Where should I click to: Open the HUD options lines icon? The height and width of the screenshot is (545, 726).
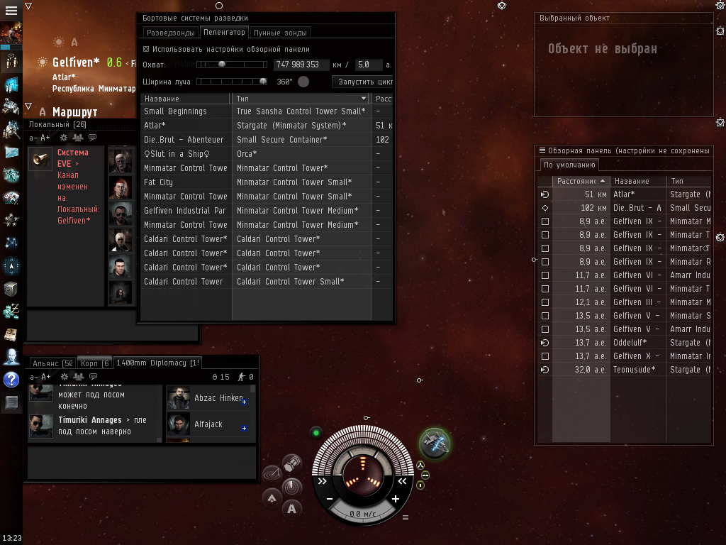(x=406, y=517)
